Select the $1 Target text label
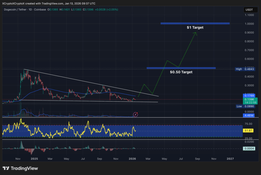The height and width of the screenshot is (175, 261). 195,28
